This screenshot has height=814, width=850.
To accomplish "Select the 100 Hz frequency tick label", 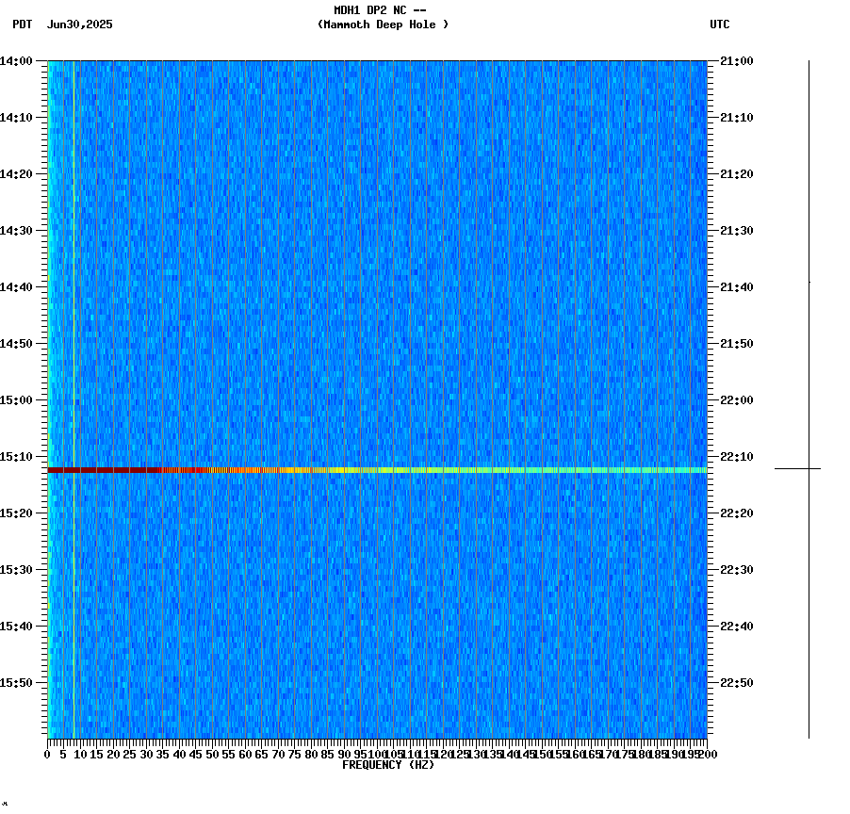I will click(376, 754).
